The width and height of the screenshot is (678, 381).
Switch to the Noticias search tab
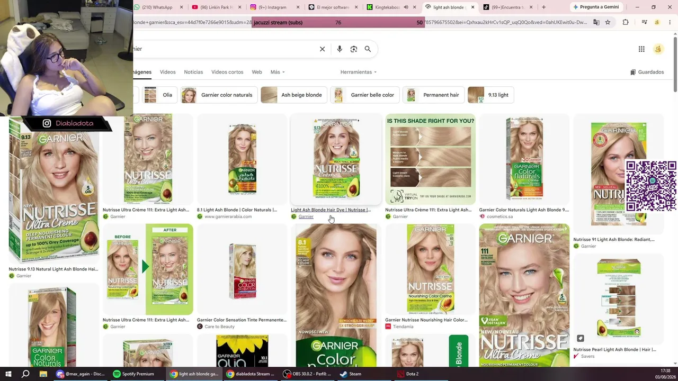coord(193,72)
